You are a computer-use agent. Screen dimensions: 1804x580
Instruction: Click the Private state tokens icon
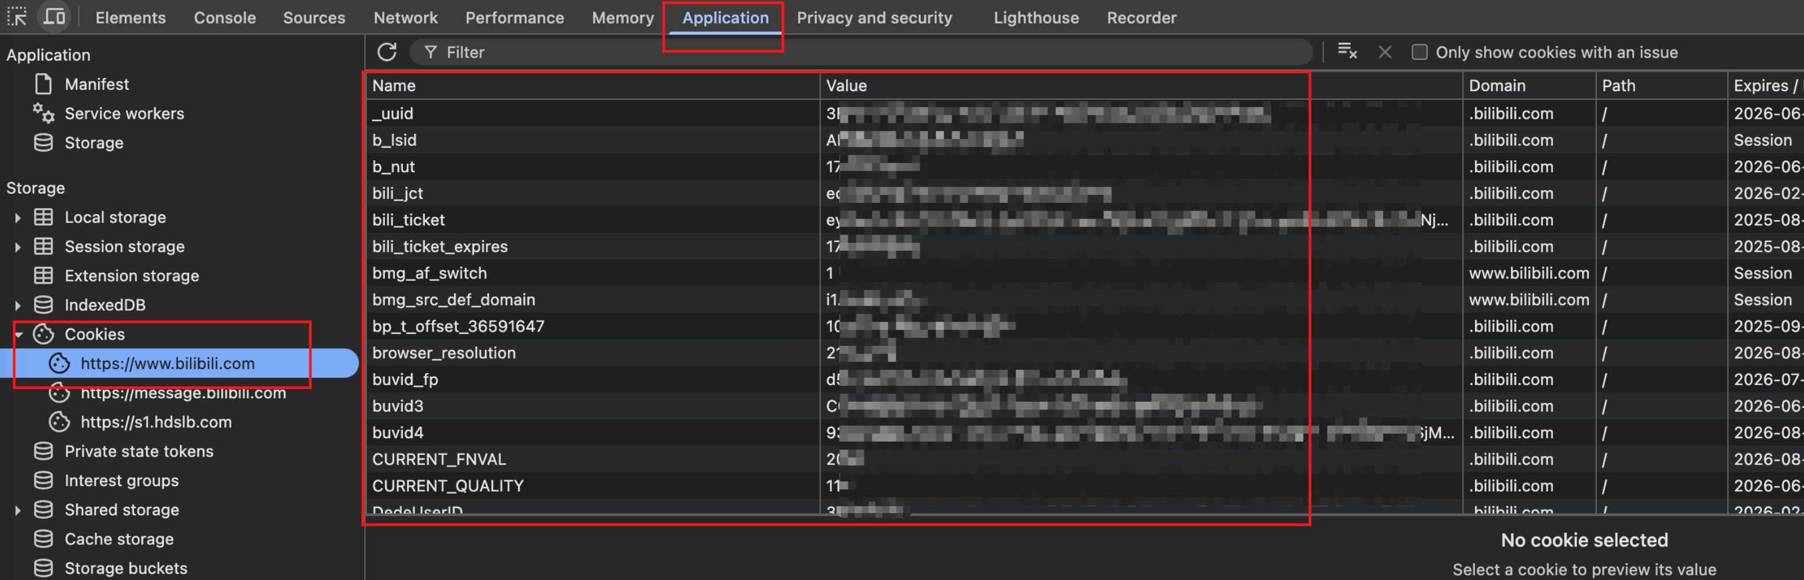click(43, 451)
